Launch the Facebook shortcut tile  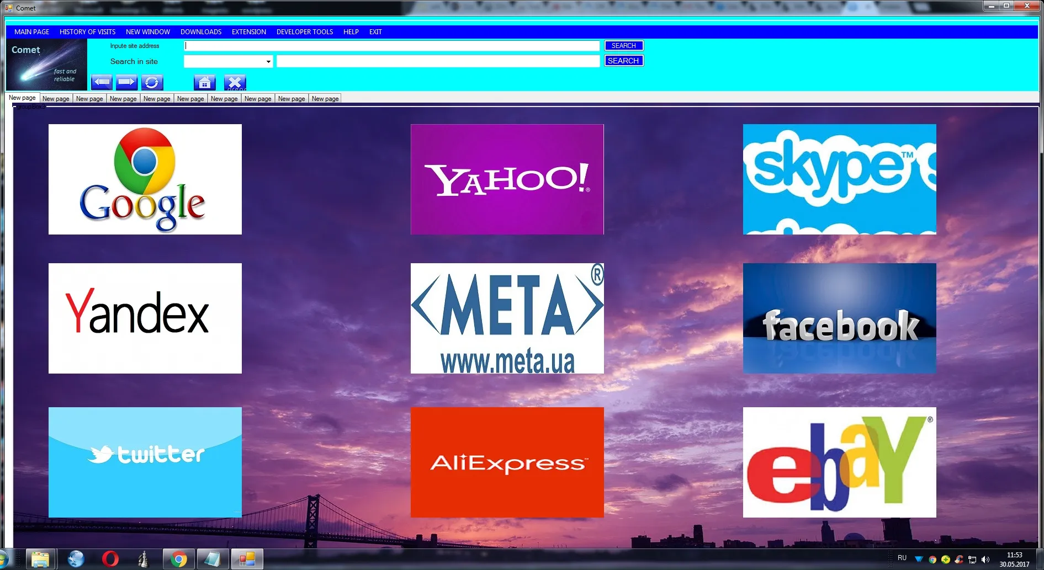[839, 318]
